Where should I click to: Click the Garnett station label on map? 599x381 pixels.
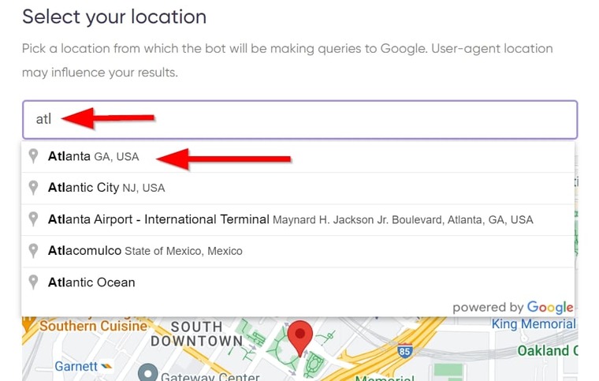[x=76, y=366]
